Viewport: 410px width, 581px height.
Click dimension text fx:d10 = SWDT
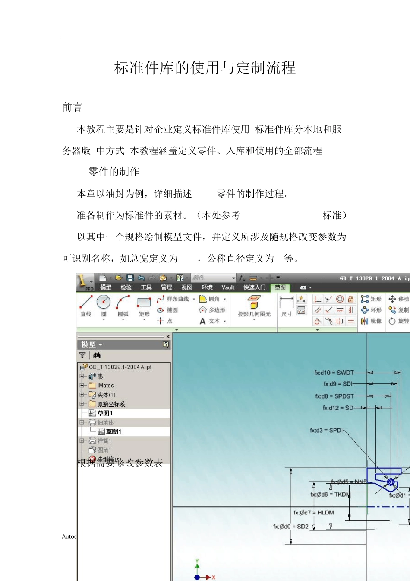[334, 373]
